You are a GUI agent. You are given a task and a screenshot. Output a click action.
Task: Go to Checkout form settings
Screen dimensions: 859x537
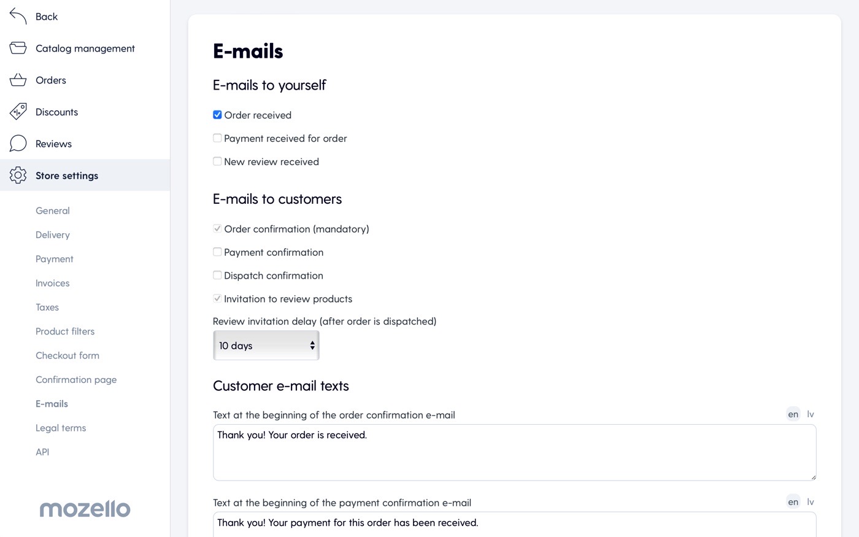67,355
